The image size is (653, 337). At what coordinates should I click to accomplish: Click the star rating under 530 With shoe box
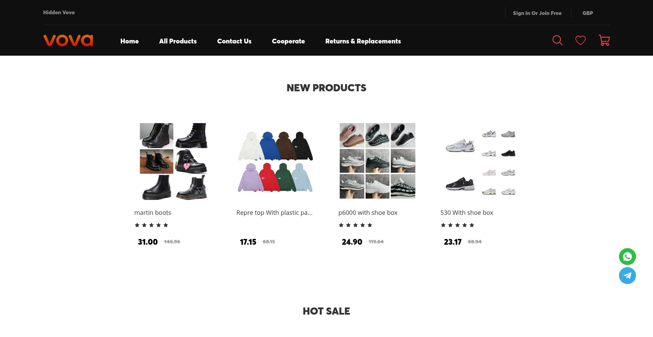(x=457, y=225)
